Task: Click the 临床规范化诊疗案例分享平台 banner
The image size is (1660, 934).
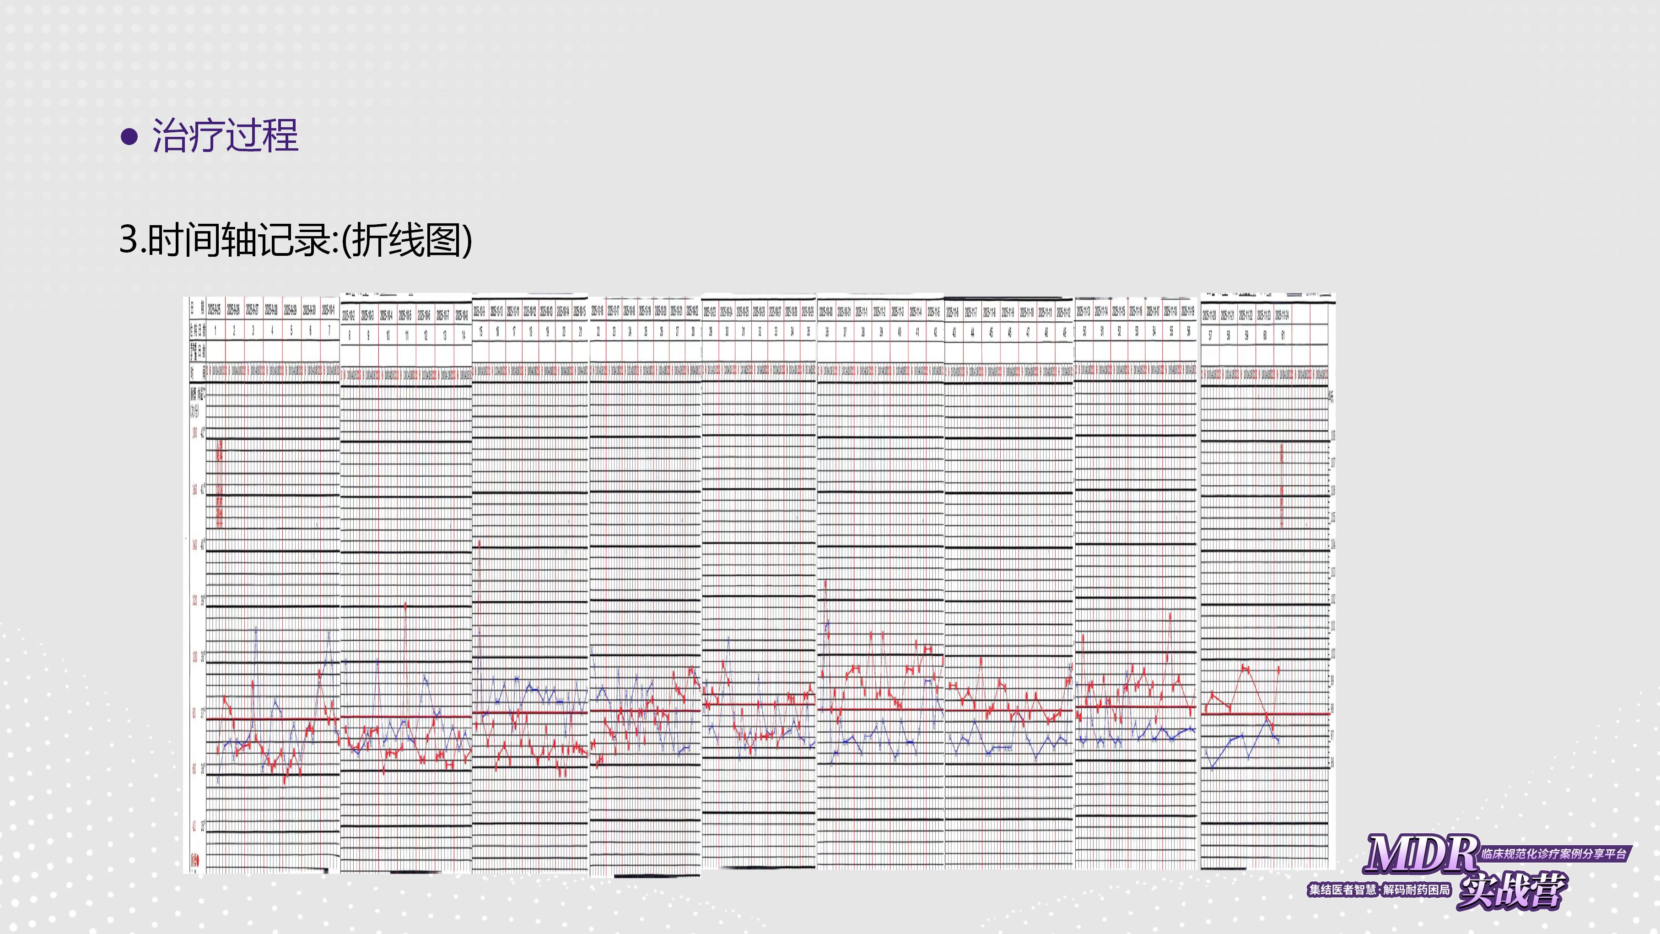Action: pos(1554,854)
